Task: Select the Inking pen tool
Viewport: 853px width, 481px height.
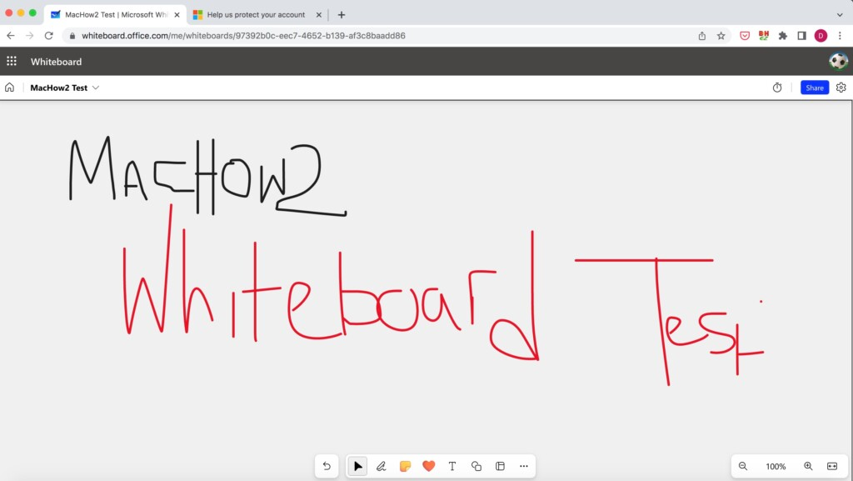Action: (x=381, y=466)
